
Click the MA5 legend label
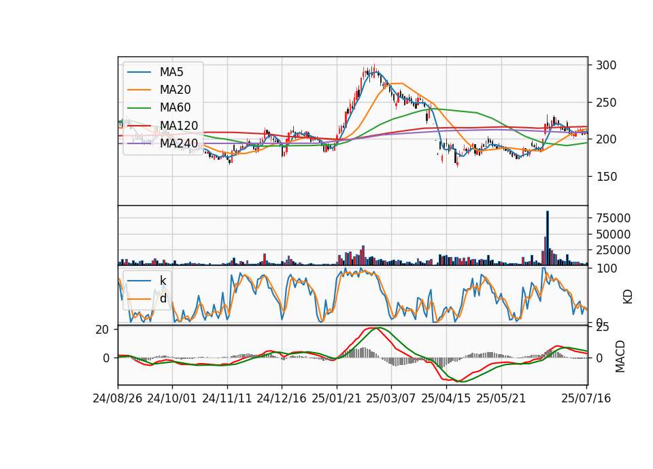click(x=171, y=72)
